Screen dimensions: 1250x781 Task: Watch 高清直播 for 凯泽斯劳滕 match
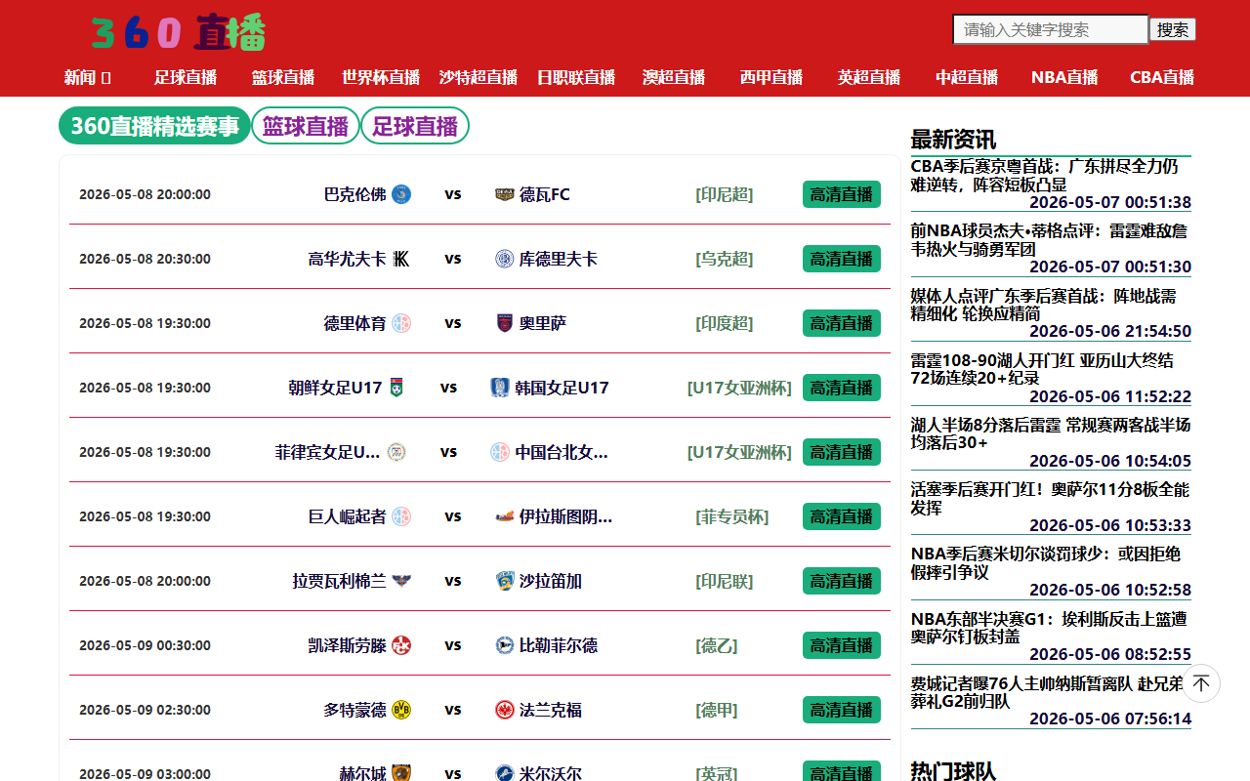pyautogui.click(x=842, y=645)
